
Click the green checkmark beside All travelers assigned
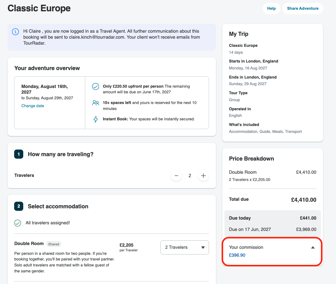pos(18,223)
